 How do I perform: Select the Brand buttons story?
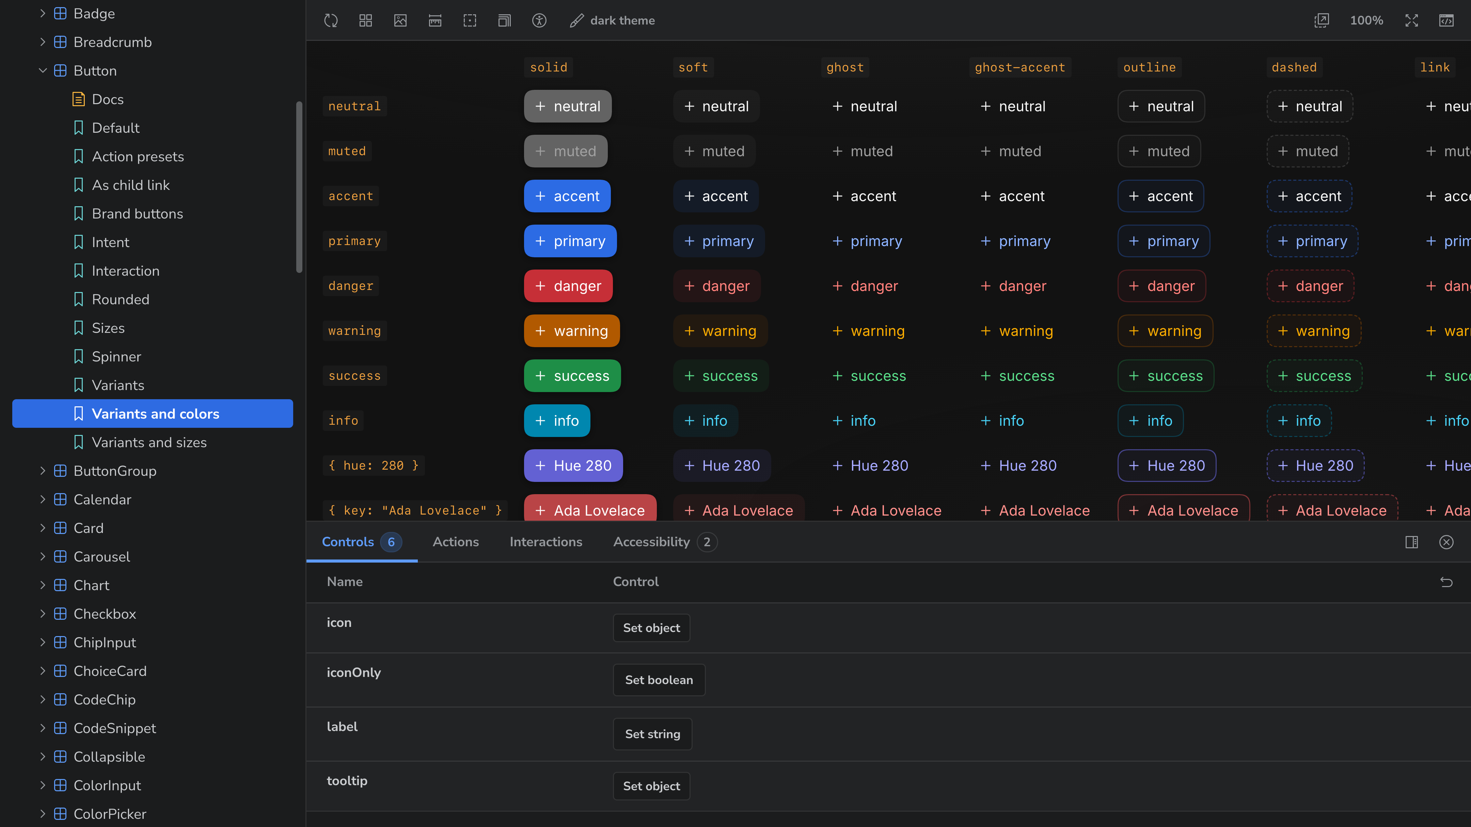(153, 213)
